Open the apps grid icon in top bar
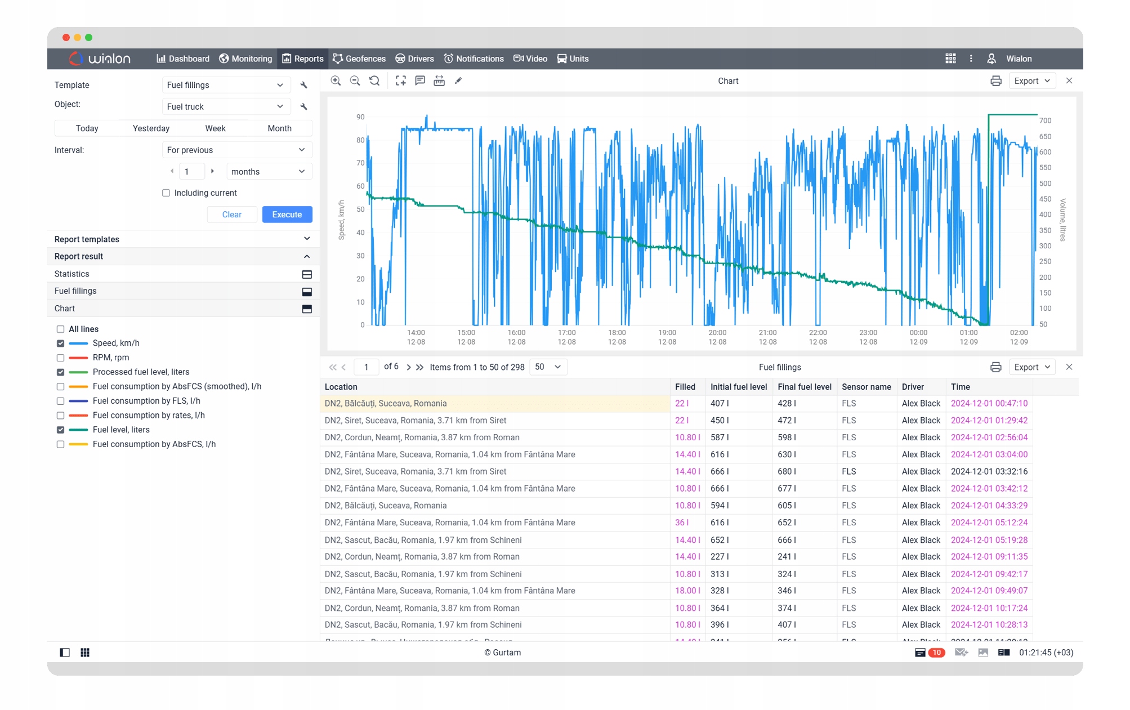 950,59
